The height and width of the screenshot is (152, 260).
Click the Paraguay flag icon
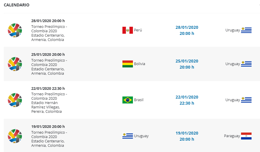(x=246, y=136)
